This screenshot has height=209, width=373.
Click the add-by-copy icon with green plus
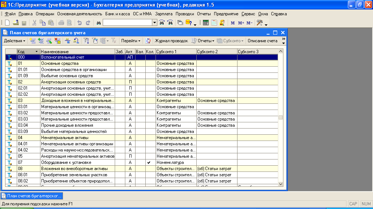pos(41,41)
